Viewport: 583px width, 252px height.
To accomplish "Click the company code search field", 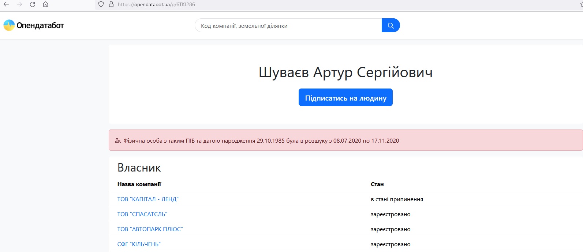I will [x=288, y=26].
